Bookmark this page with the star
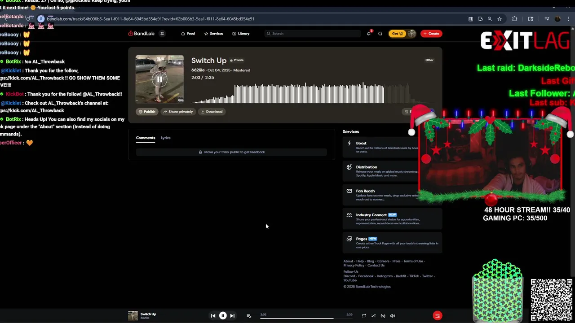 point(500,19)
